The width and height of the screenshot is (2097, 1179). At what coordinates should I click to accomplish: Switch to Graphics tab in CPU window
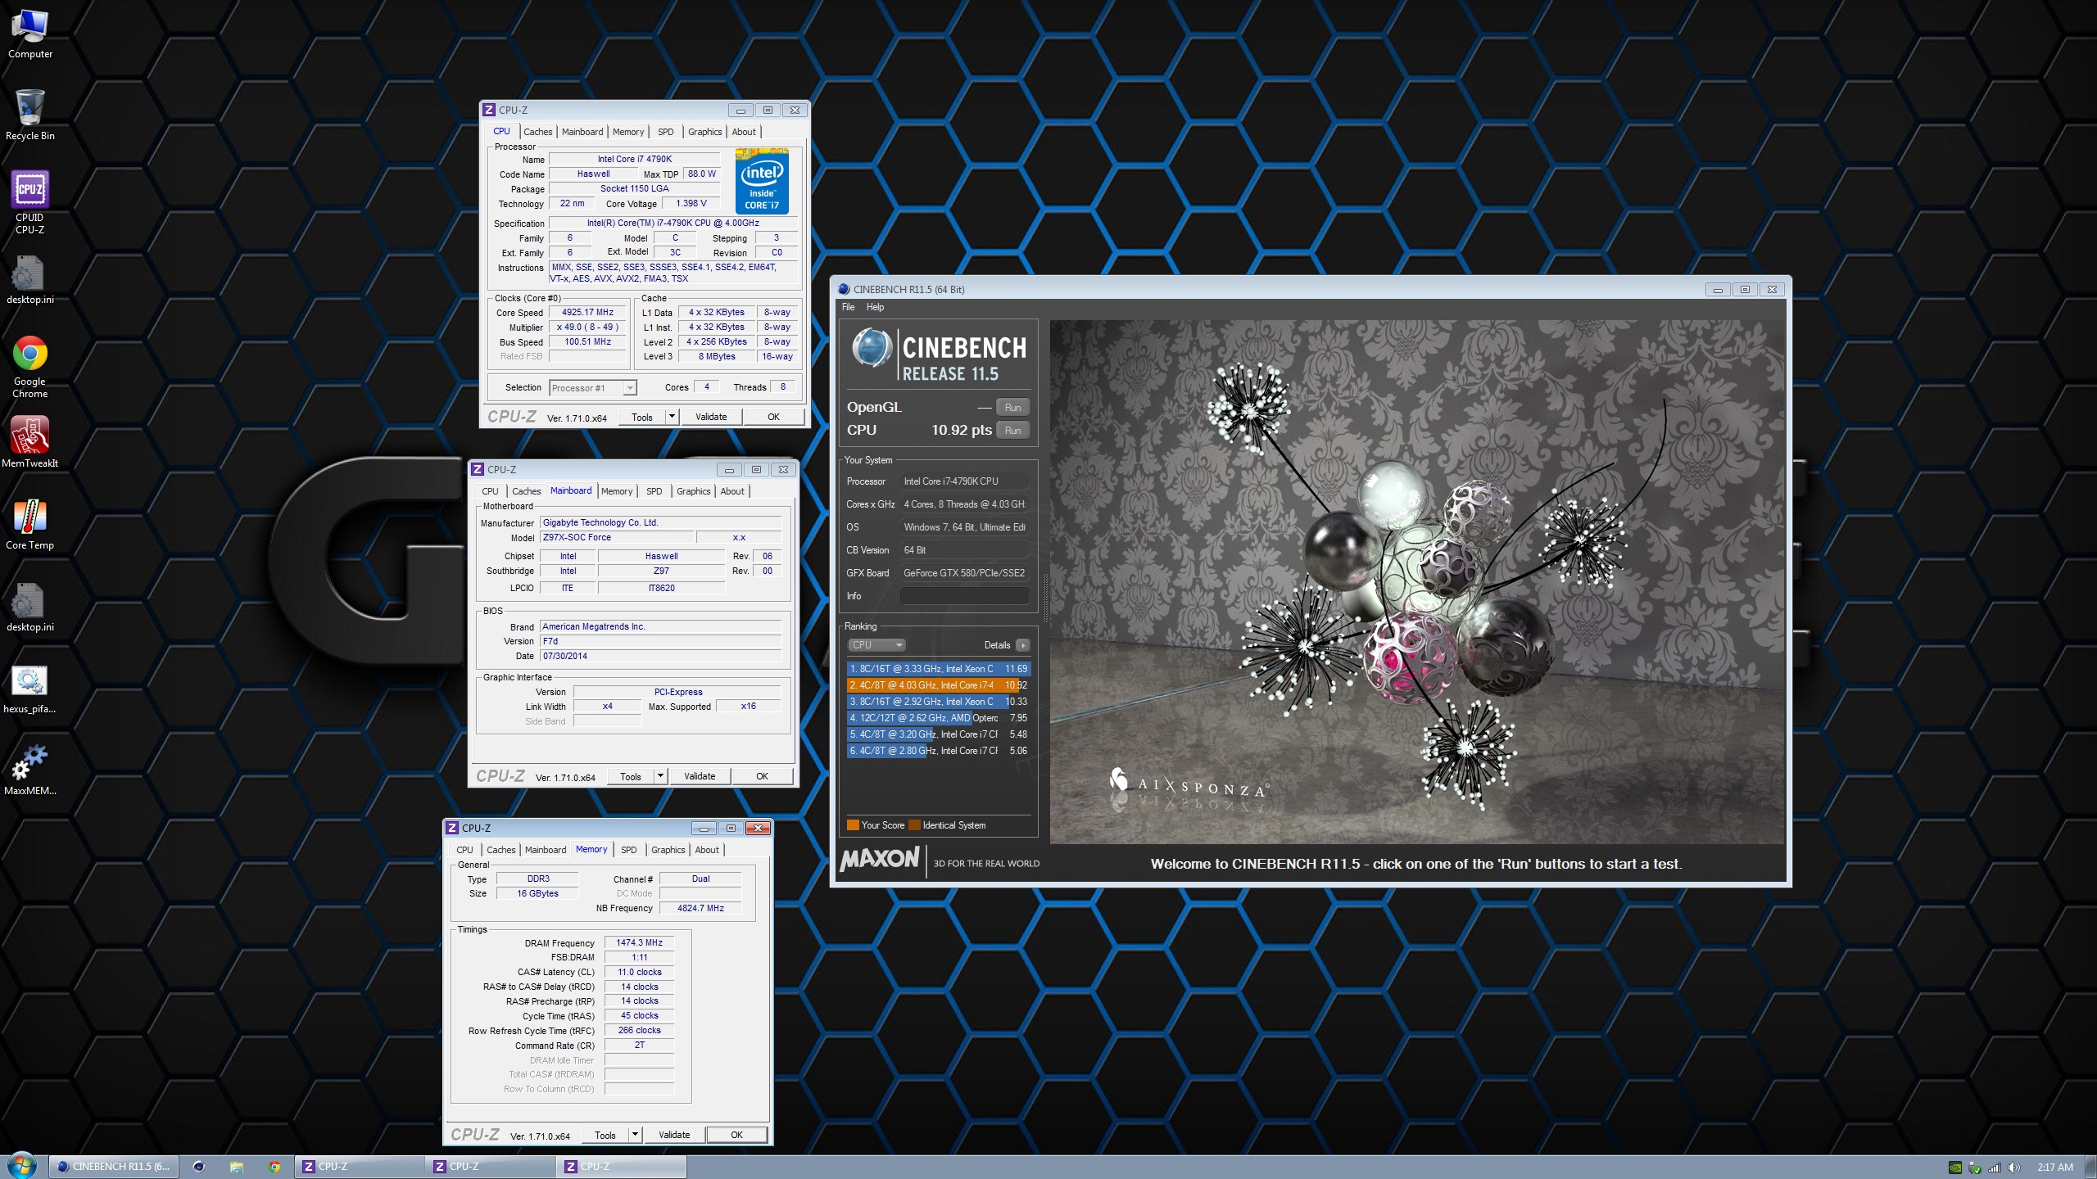(704, 132)
